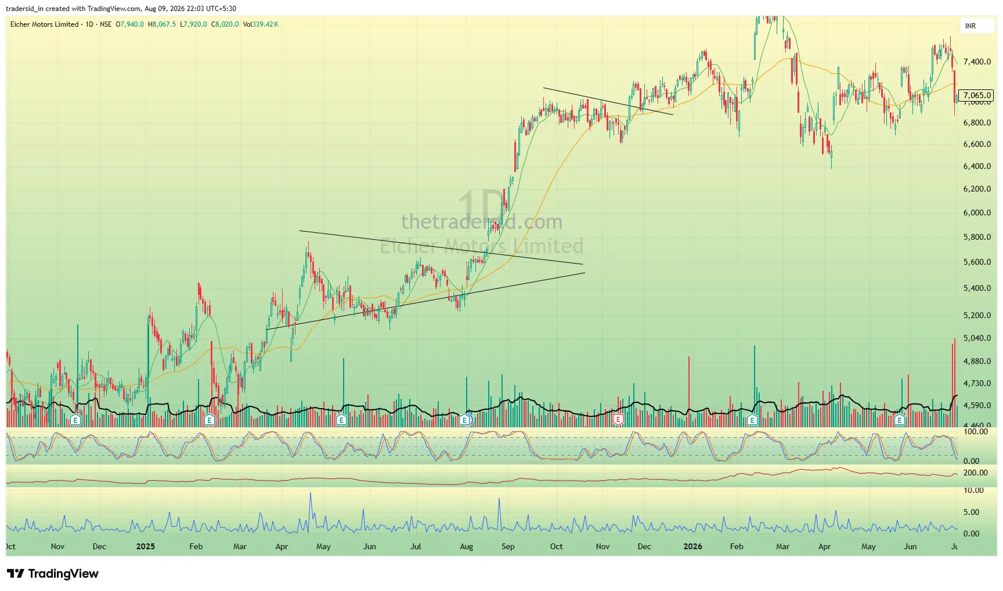The width and height of the screenshot is (1003, 591).
Task: Select the rising lower trendline of the triangle
Action: pos(425,301)
